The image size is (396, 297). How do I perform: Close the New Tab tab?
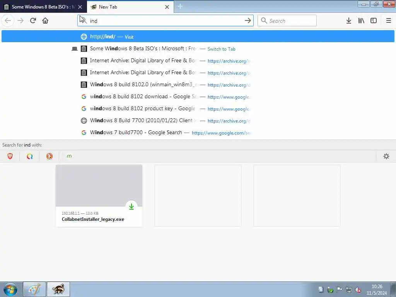click(x=167, y=7)
